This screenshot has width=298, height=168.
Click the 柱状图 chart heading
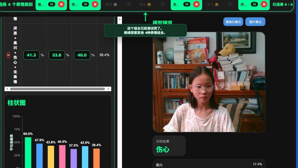[x=16, y=103]
